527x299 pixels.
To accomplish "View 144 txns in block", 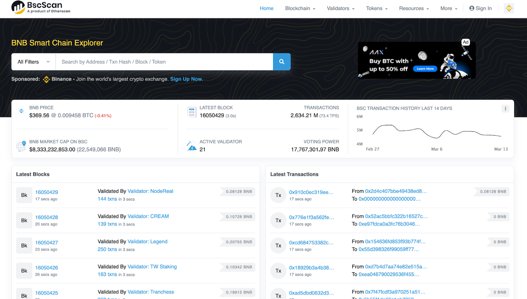I will pos(107,199).
